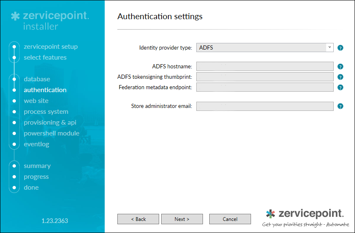
Task: Click the version number 1.23.2363
Action: pyautogui.click(x=55, y=221)
